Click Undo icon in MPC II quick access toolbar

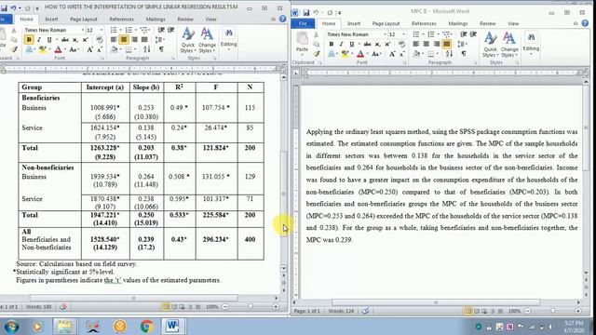(x=316, y=12)
